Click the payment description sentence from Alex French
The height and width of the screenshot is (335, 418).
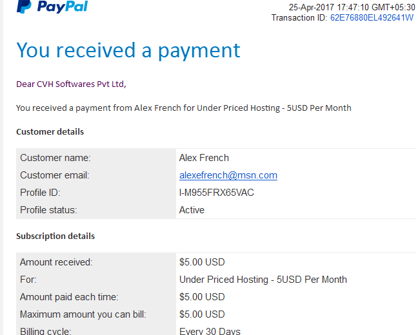[184, 108]
